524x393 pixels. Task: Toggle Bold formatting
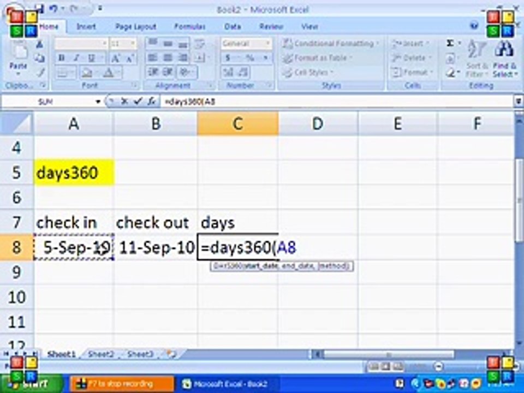click(61, 58)
